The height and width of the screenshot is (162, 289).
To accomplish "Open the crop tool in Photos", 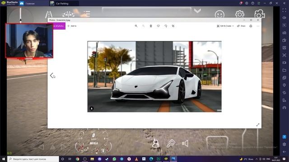I will tap(173, 26).
